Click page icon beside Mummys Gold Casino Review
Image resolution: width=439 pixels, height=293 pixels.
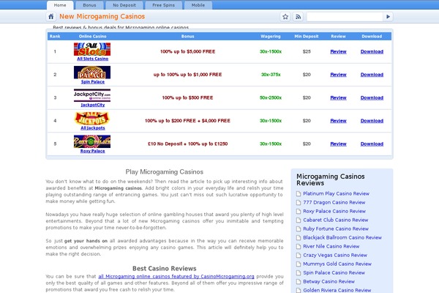[x=299, y=264]
